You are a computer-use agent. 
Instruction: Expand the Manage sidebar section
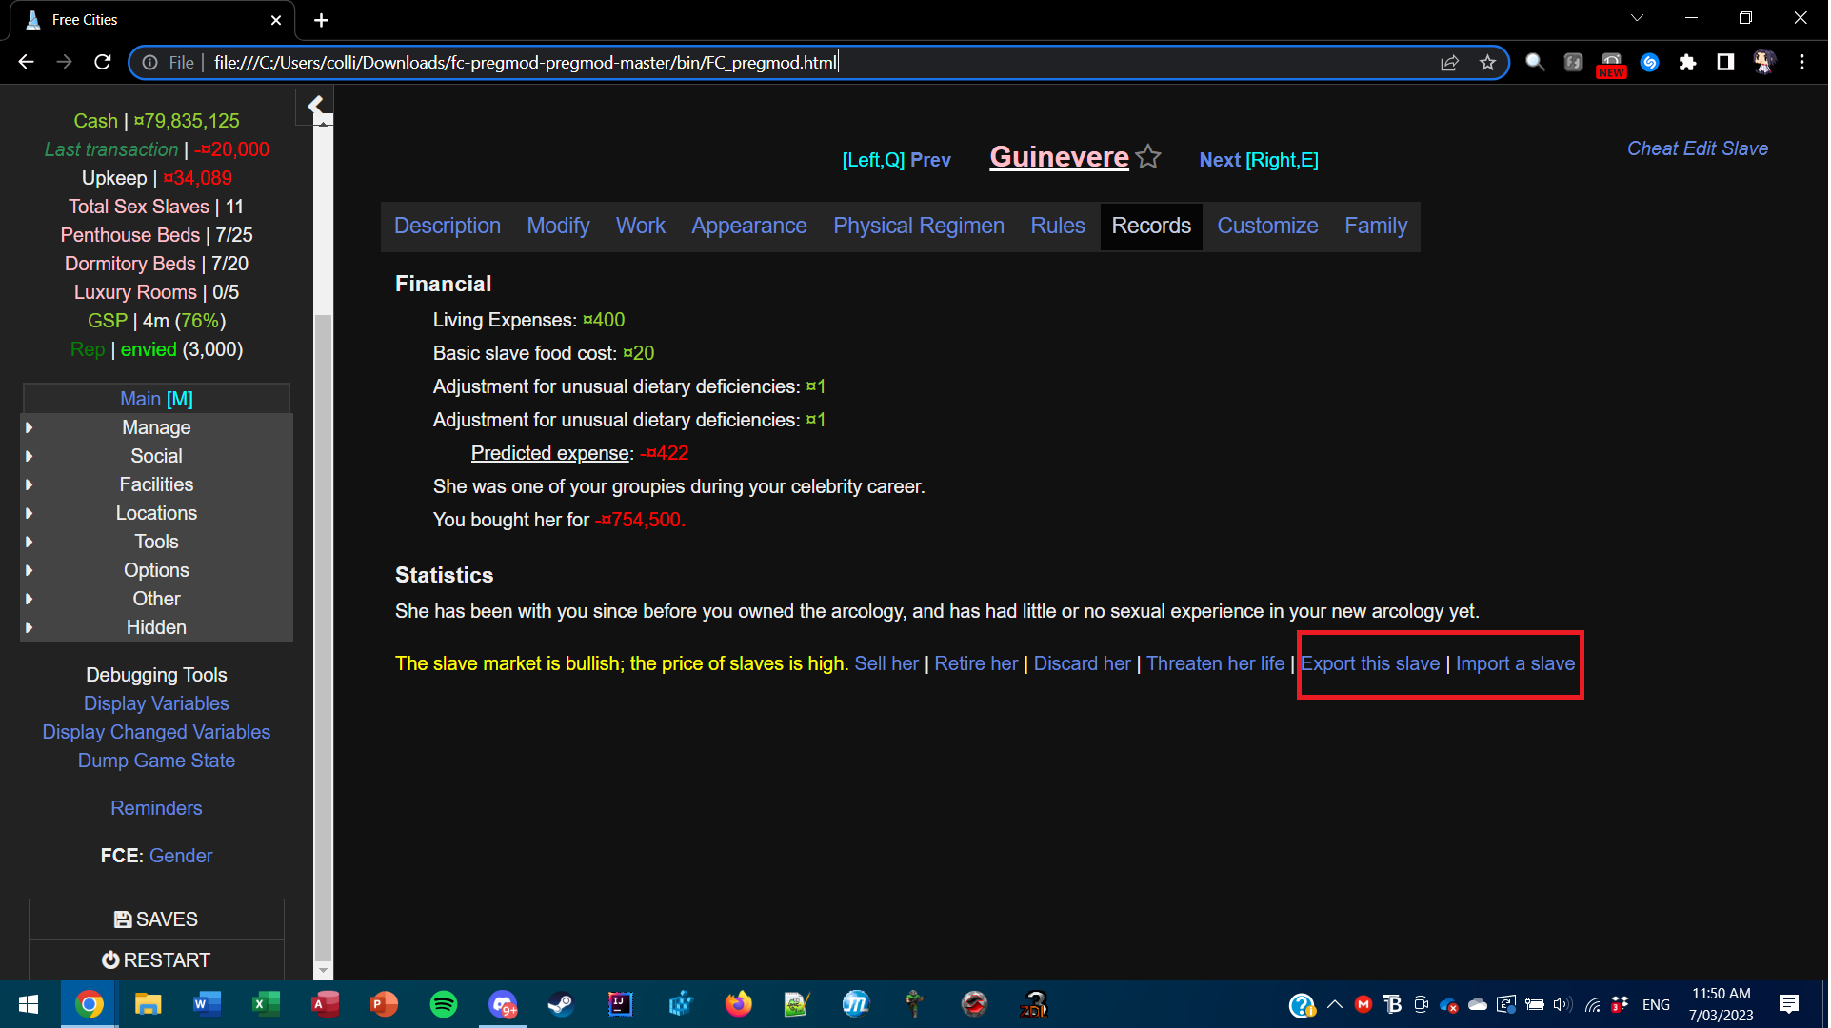click(x=156, y=428)
